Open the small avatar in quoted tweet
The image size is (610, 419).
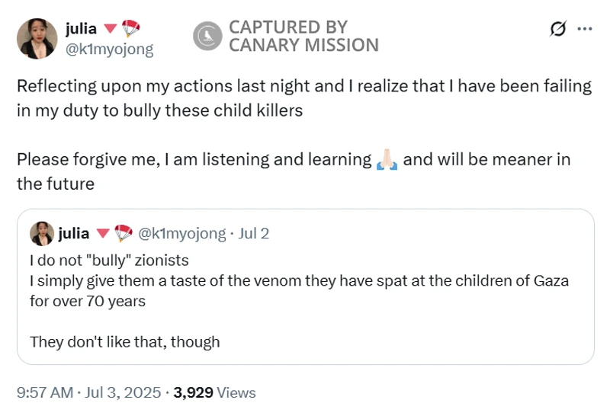42,232
